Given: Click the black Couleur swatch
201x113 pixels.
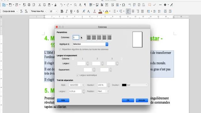Looking at the screenshot, I should click(124, 85).
